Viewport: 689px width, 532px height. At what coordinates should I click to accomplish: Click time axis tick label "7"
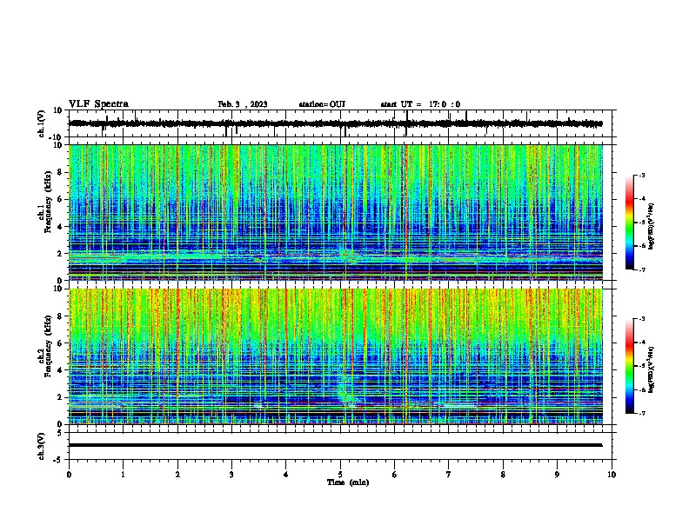click(x=449, y=475)
